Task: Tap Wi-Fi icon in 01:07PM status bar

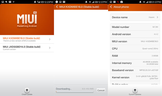Action: click(x=144, y=2)
